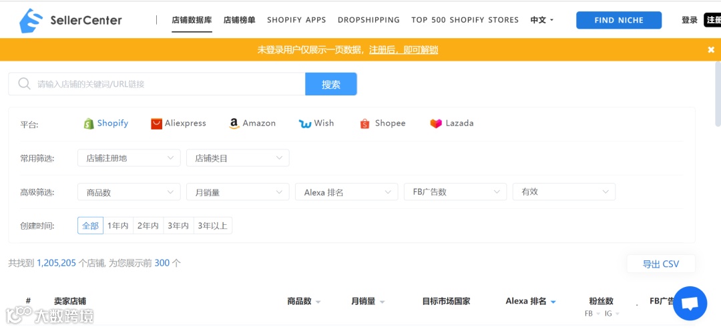Open the 有效 filter dropdown
The height and width of the screenshot is (329, 721).
[x=563, y=192]
